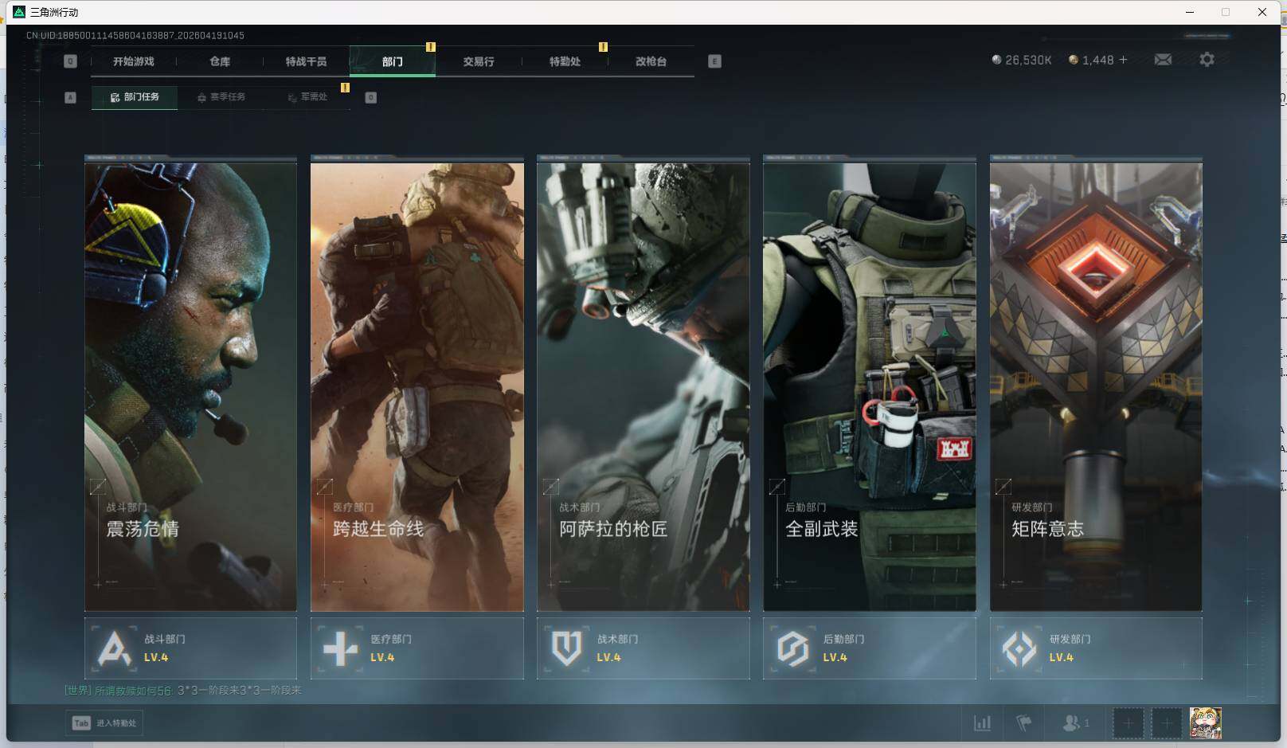Image resolution: width=1287 pixels, height=748 pixels.
Task: Open the player avatar portrait
Action: (1205, 723)
